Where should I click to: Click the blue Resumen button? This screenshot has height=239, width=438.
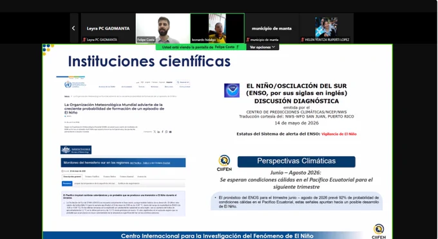click(x=67, y=184)
